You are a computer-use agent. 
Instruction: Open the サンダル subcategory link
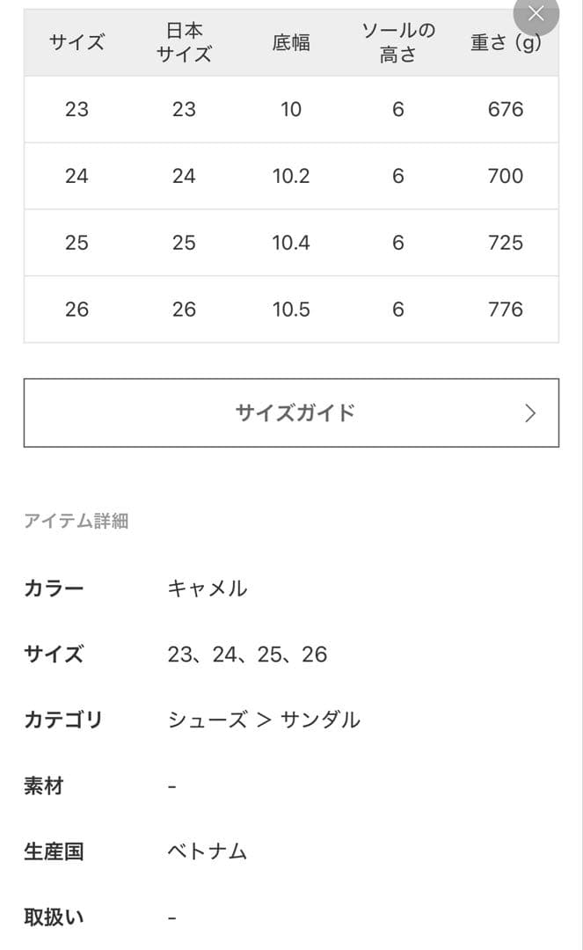(x=323, y=720)
